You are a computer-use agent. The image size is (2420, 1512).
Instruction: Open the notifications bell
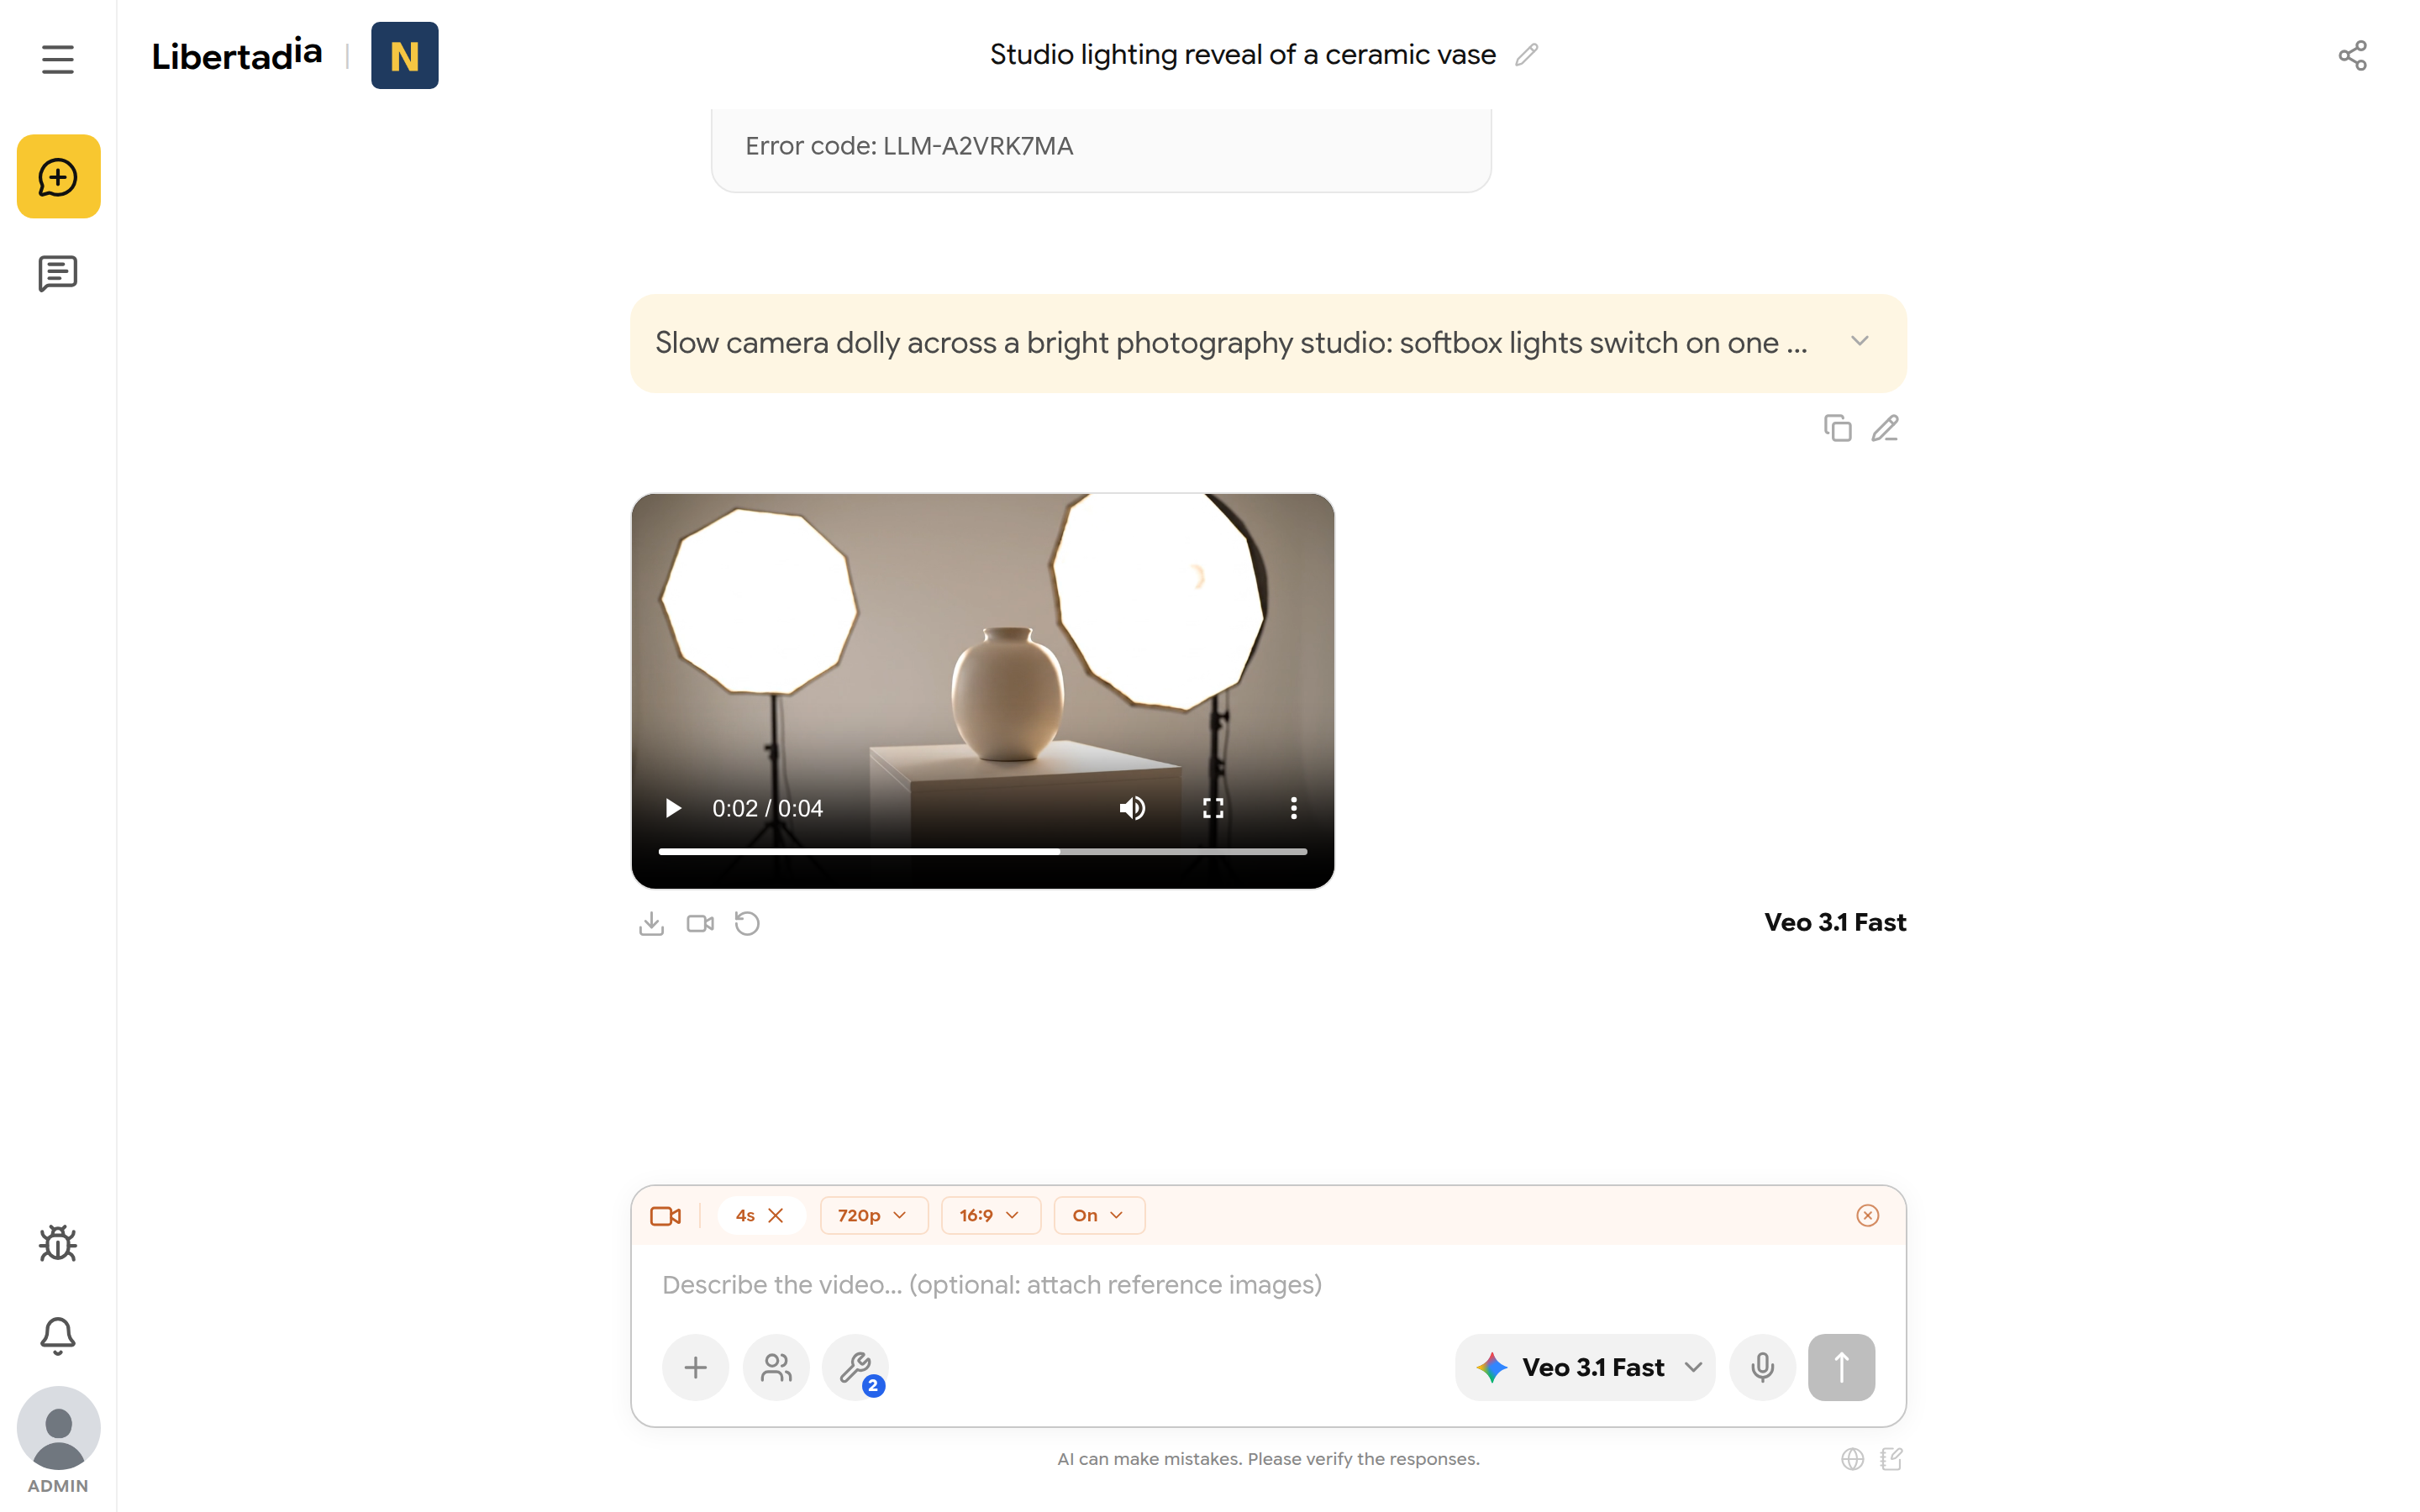pos(58,1335)
